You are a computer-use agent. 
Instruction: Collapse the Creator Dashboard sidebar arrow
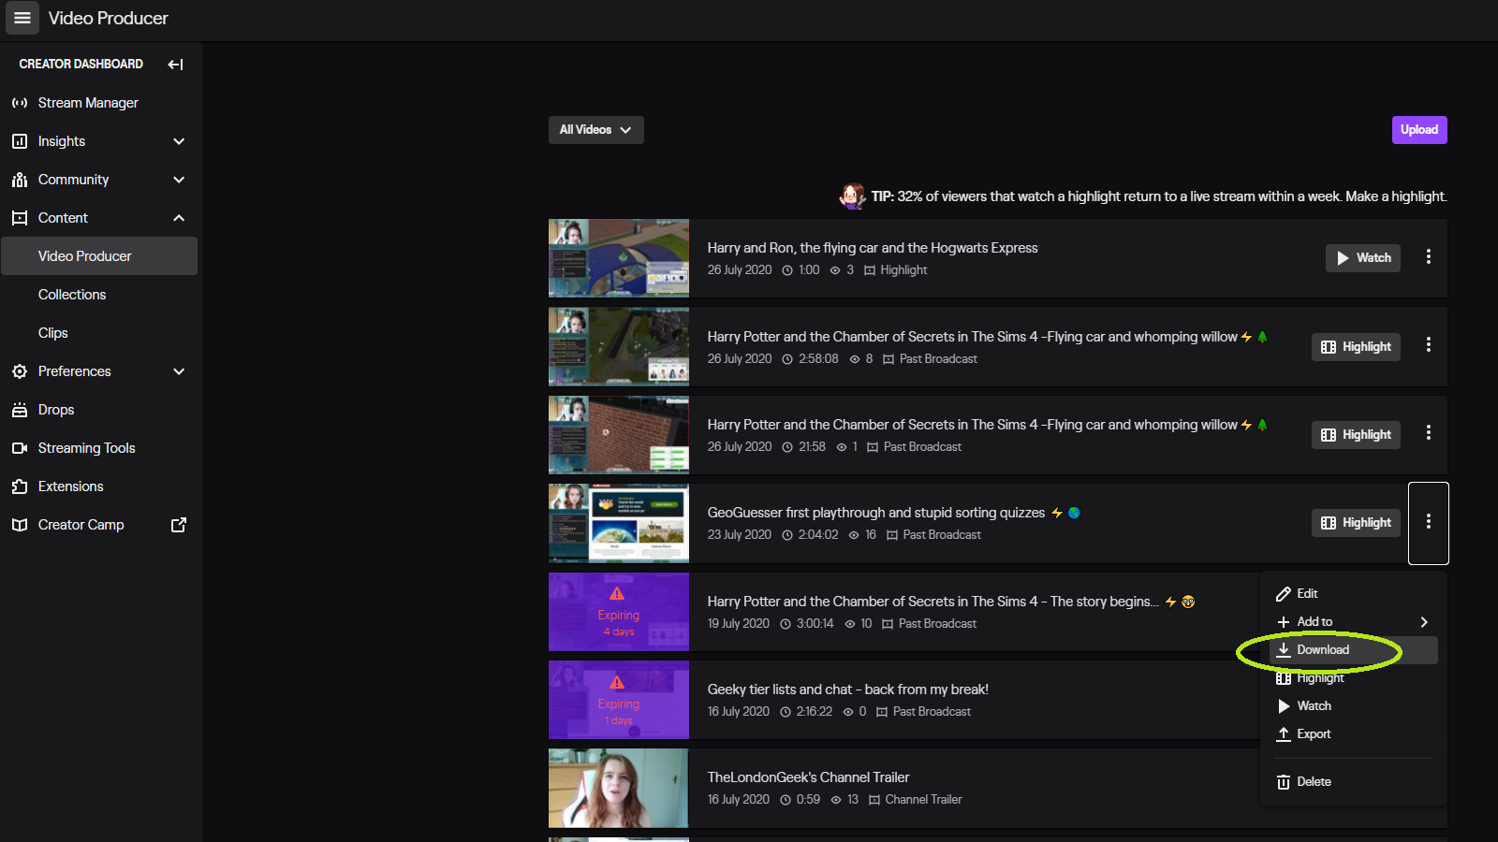point(175,65)
